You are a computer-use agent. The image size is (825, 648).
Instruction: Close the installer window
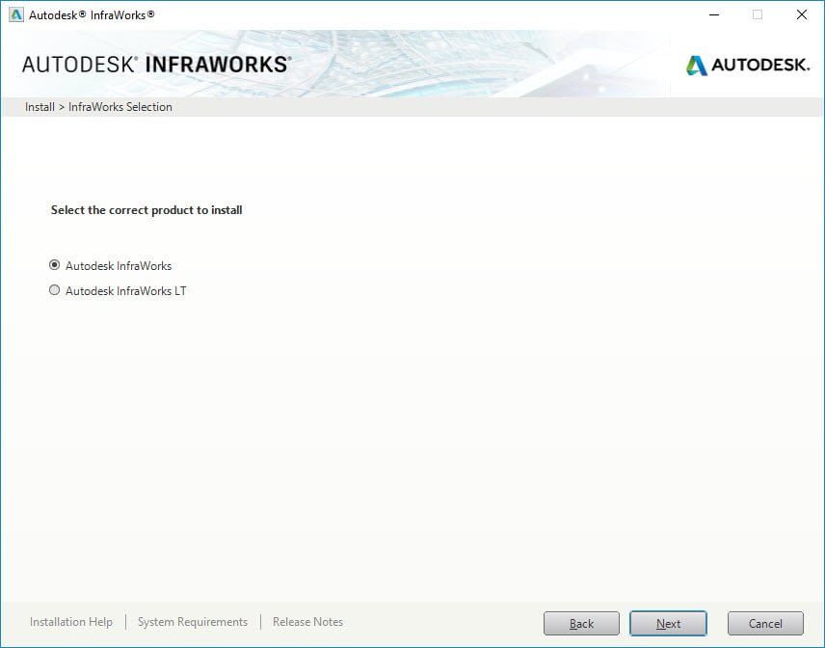coord(801,14)
